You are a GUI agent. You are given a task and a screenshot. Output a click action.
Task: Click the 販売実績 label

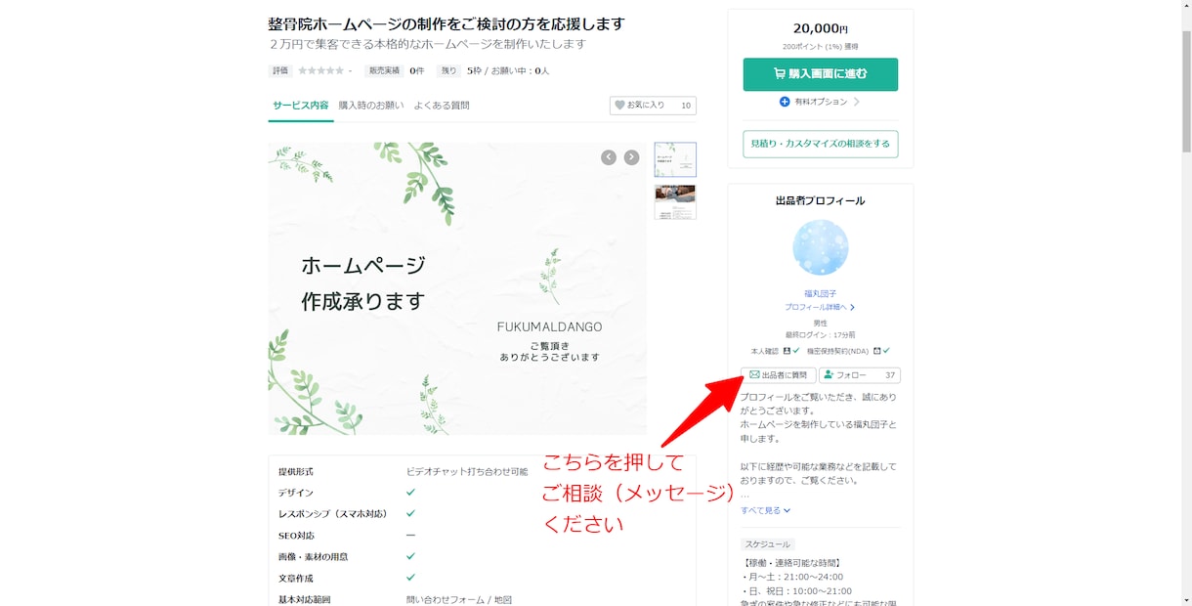pos(383,70)
